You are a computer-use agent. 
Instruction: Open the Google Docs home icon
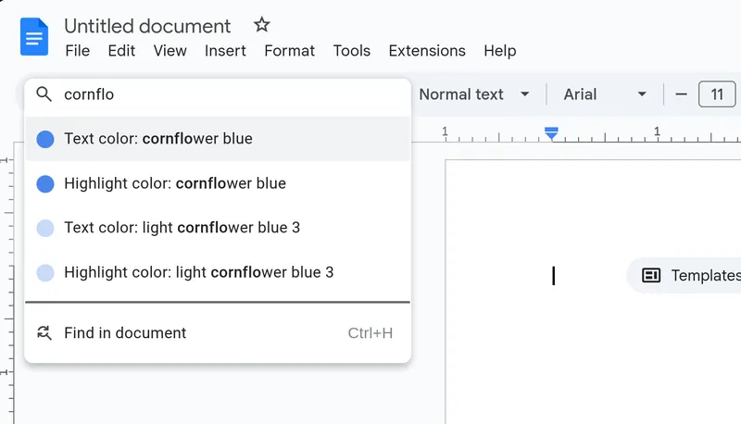(x=34, y=37)
